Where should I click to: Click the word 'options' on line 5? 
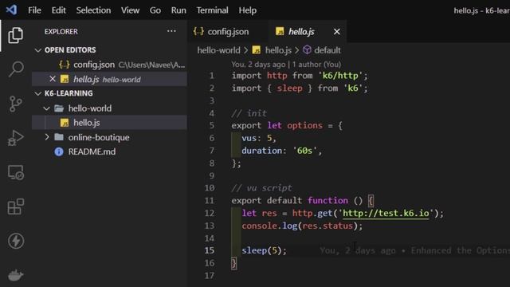tap(304, 126)
